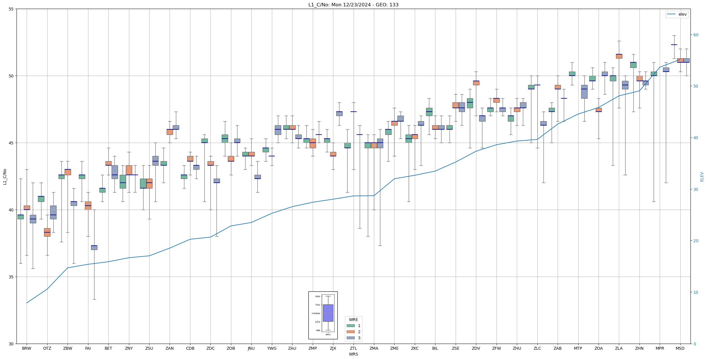
Task: Click the MSD label on the x-axis
Action: (x=680, y=348)
